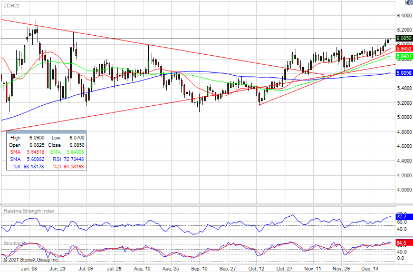Click the 6.2000 price axis label
This screenshot has height=272, width=413.
(x=405, y=30)
